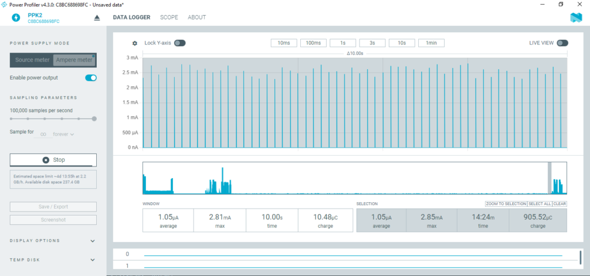Click SELECT ALL button
The width and height of the screenshot is (590, 276).
coord(539,204)
